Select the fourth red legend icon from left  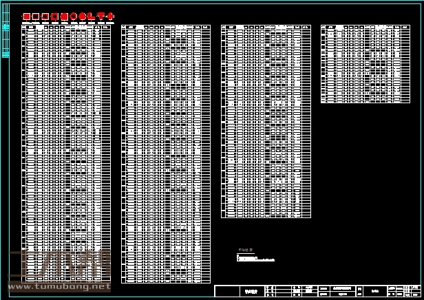click(55, 17)
